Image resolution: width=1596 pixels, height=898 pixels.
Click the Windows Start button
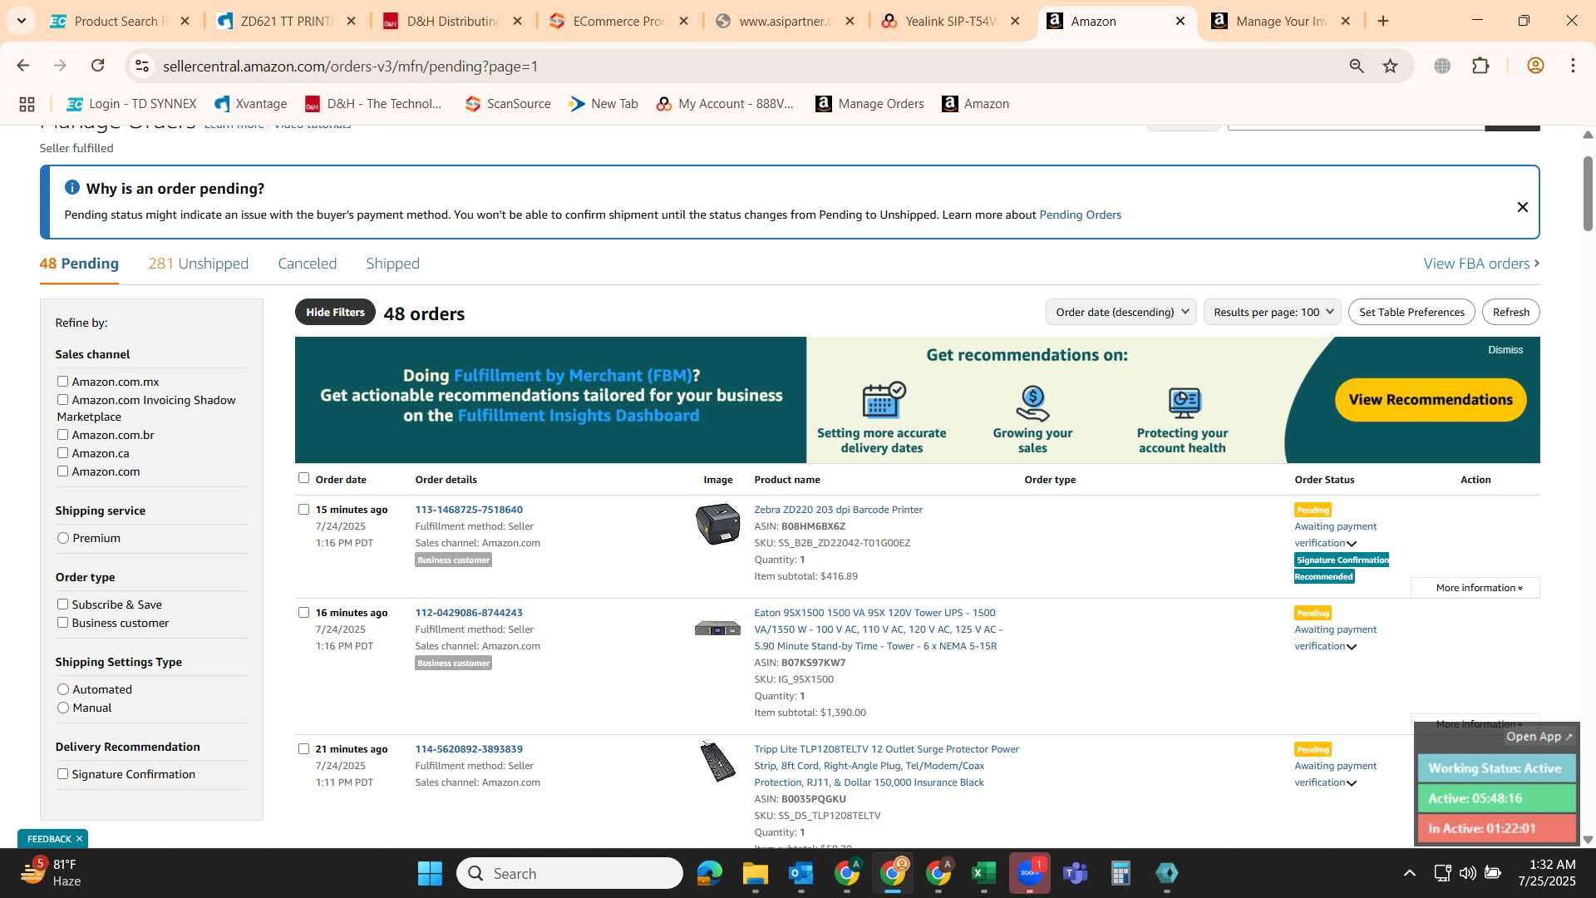coord(430,873)
